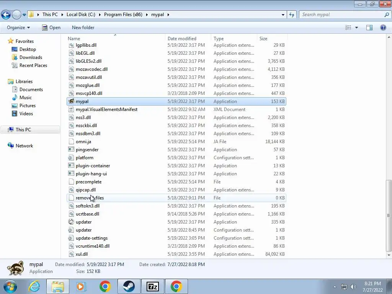Open the recent locations dropdown arrow

point(24,15)
